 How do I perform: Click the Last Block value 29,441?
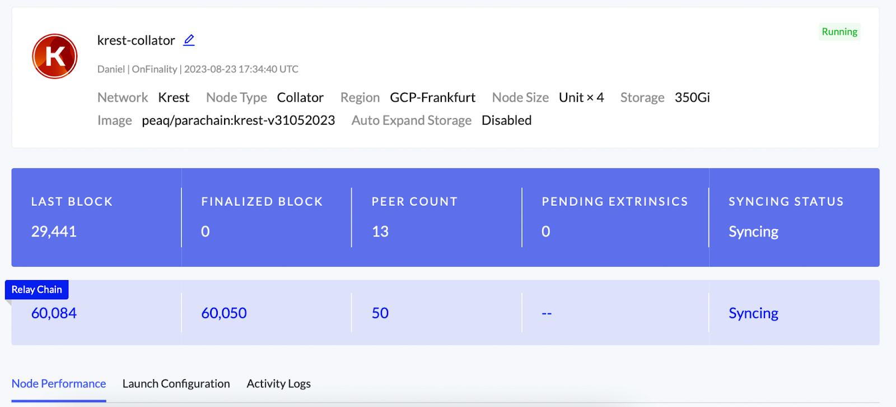pyautogui.click(x=54, y=231)
